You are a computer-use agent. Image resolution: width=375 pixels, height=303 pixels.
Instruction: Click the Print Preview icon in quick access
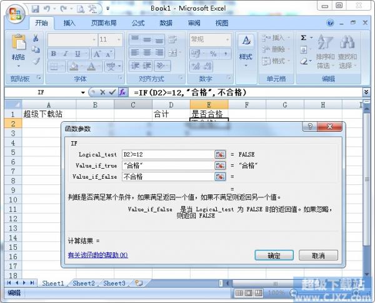pos(81,9)
